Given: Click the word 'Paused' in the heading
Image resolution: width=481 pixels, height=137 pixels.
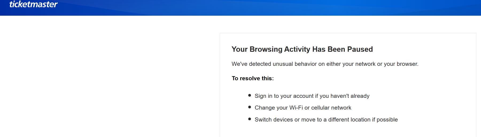Looking at the screenshot, I should 360,49.
